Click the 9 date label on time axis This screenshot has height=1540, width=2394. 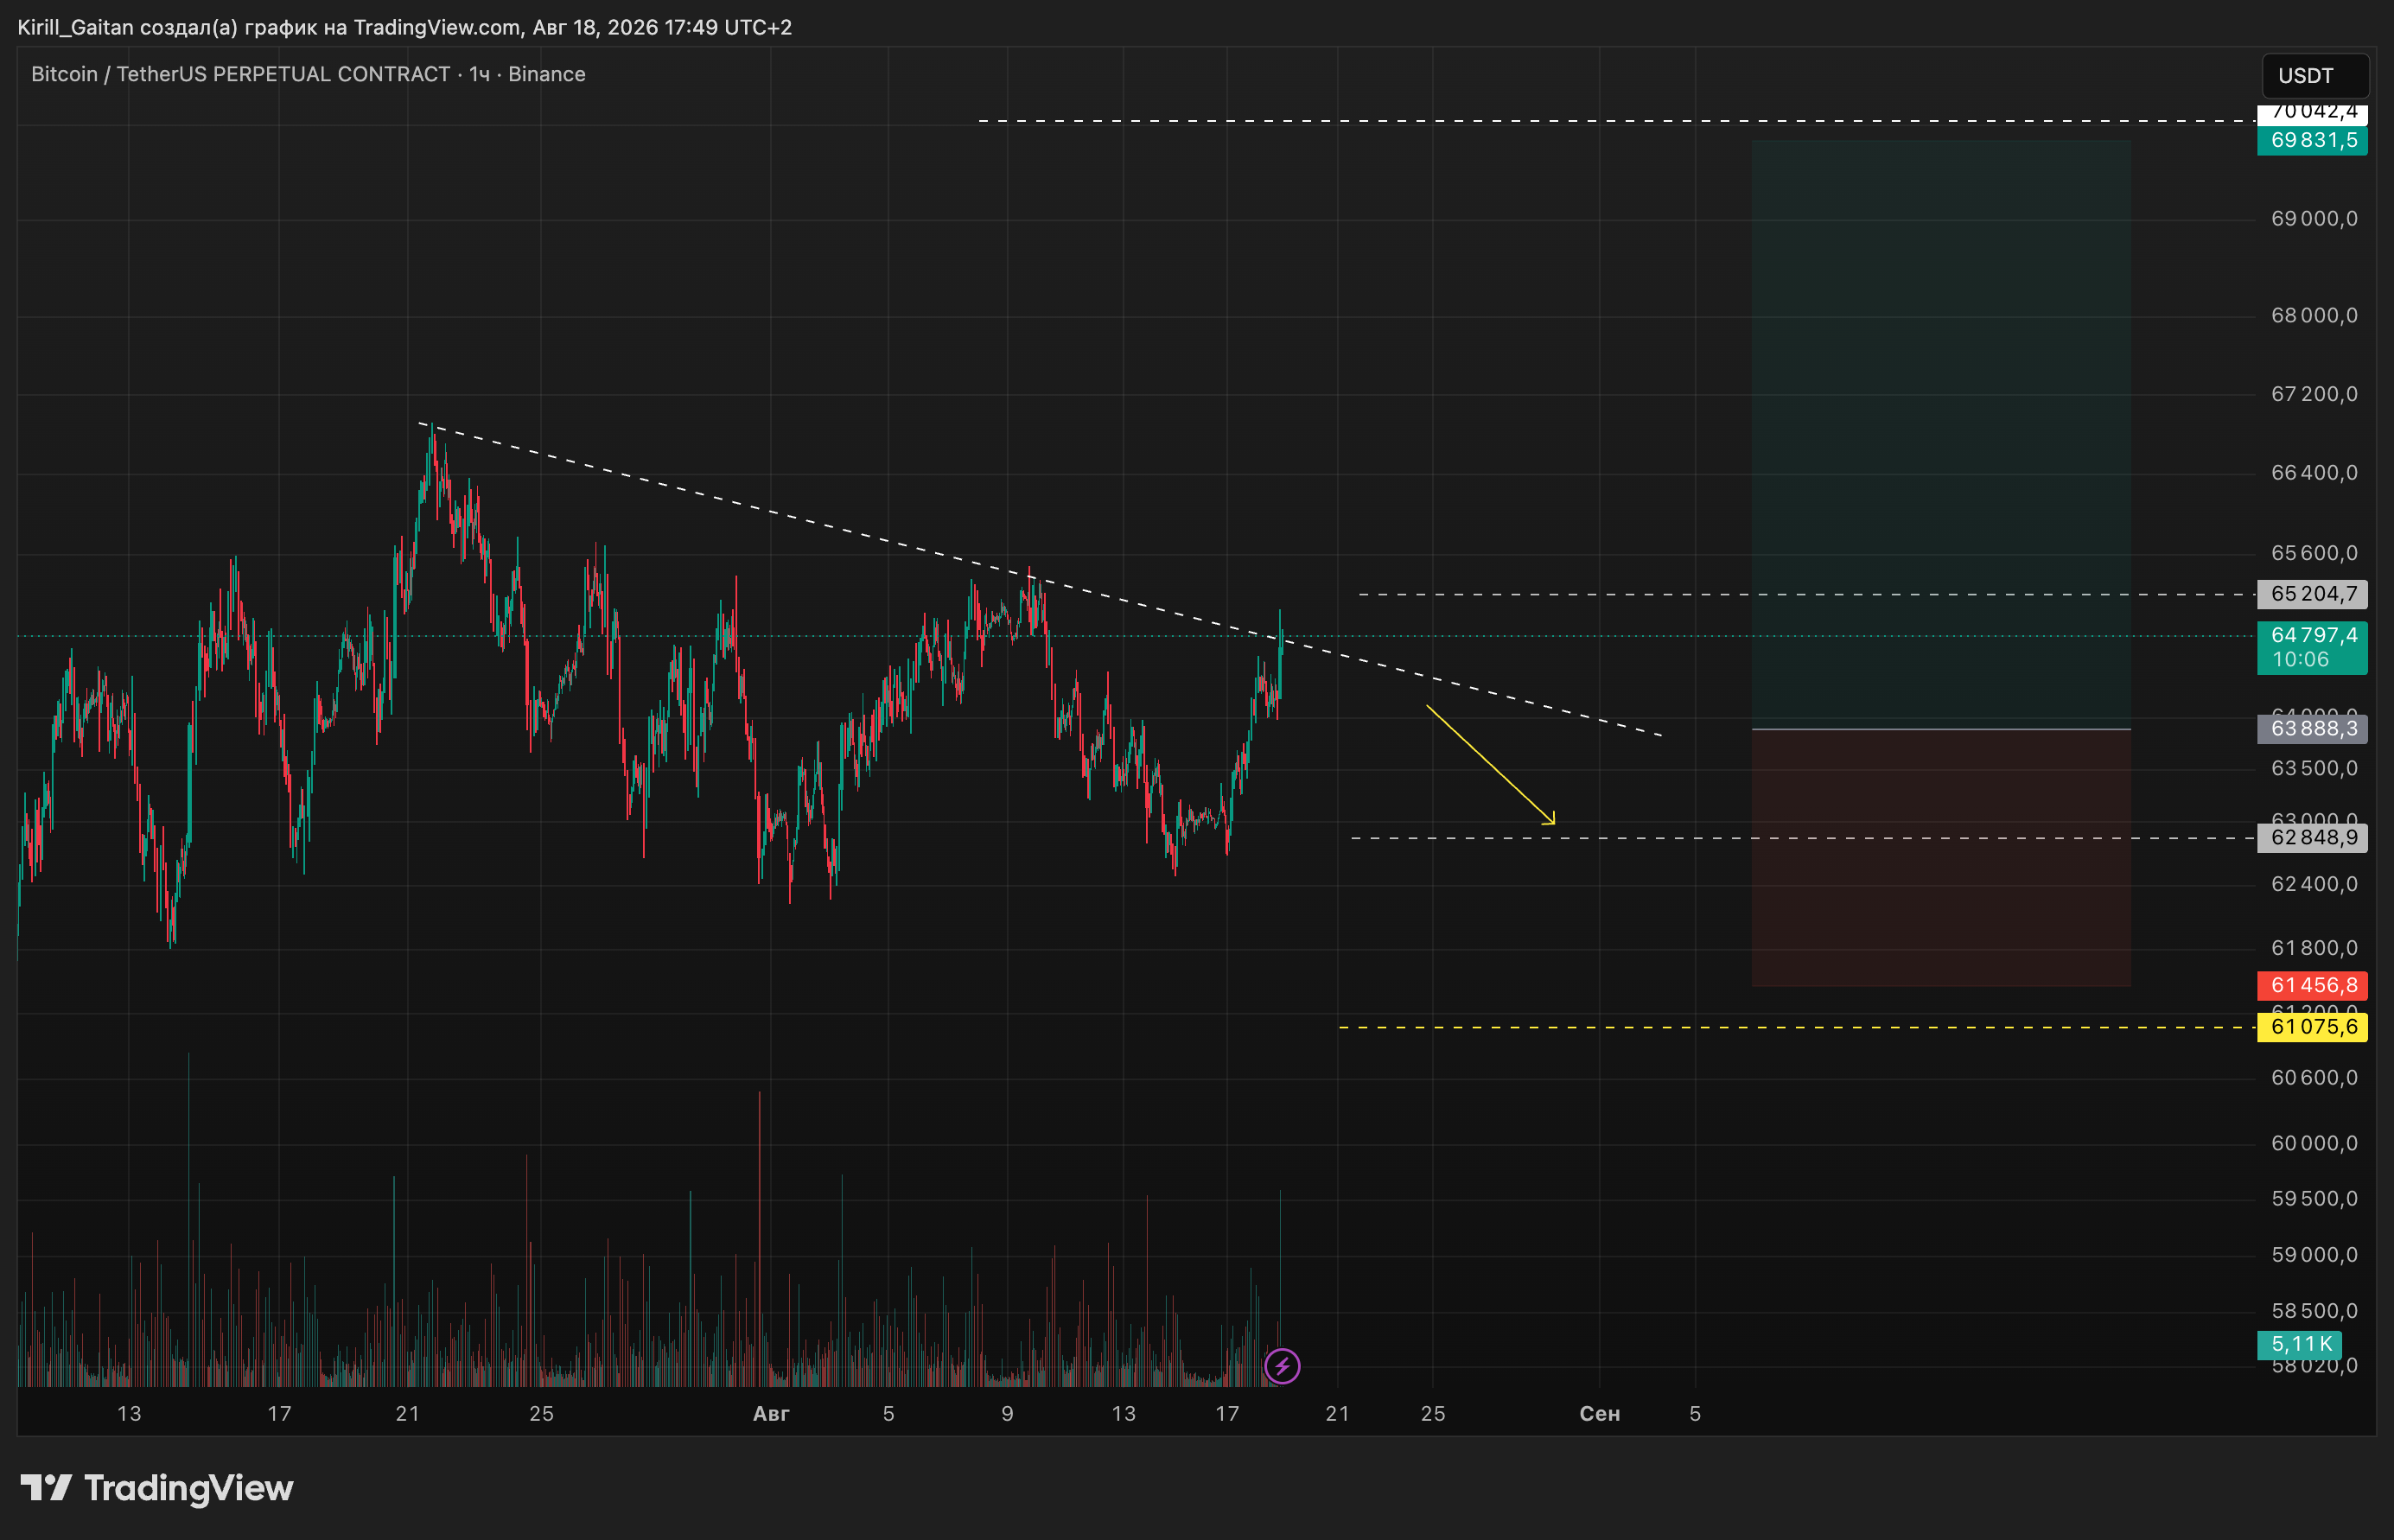1007,1414
